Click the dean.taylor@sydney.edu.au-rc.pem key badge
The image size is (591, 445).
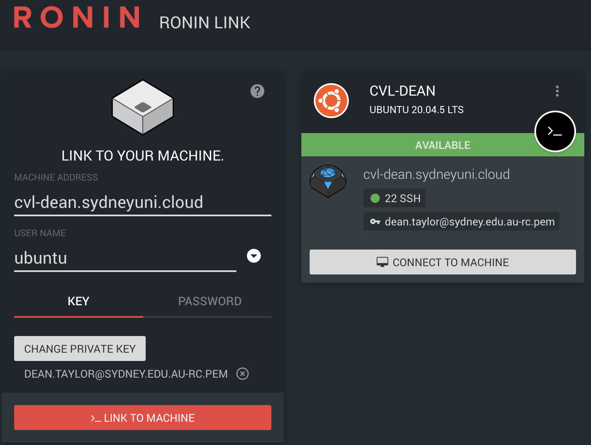(462, 222)
